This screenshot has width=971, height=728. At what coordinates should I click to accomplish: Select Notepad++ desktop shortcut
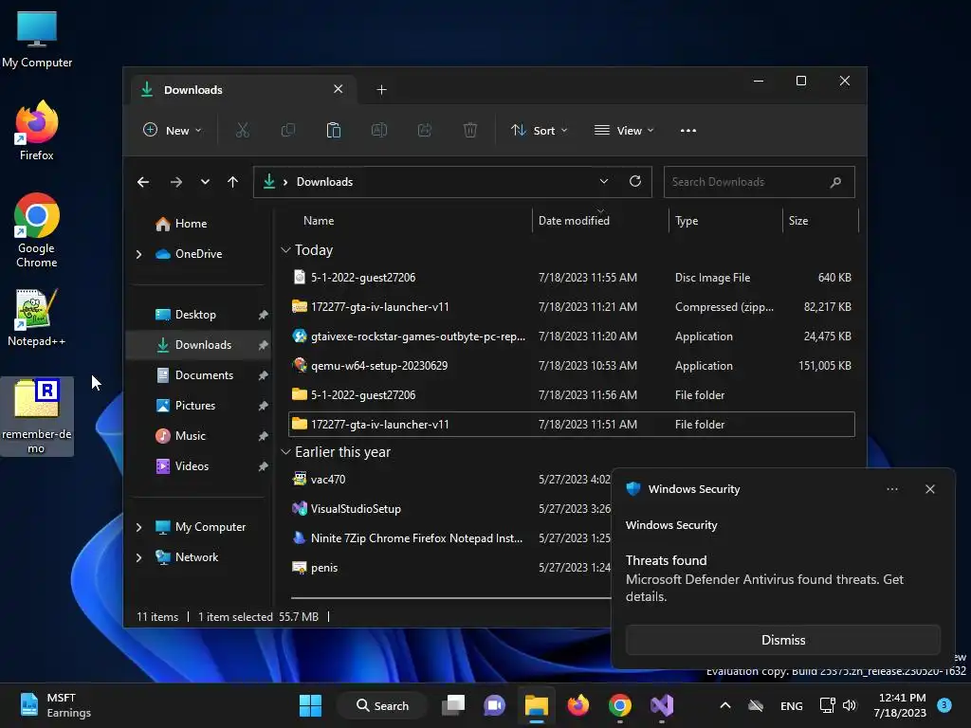[37, 318]
